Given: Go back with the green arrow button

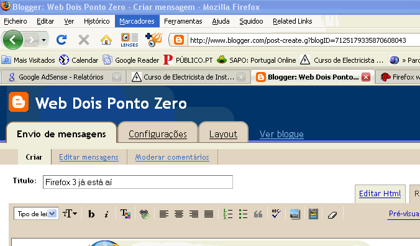Looking at the screenshot, I should 12,40.
